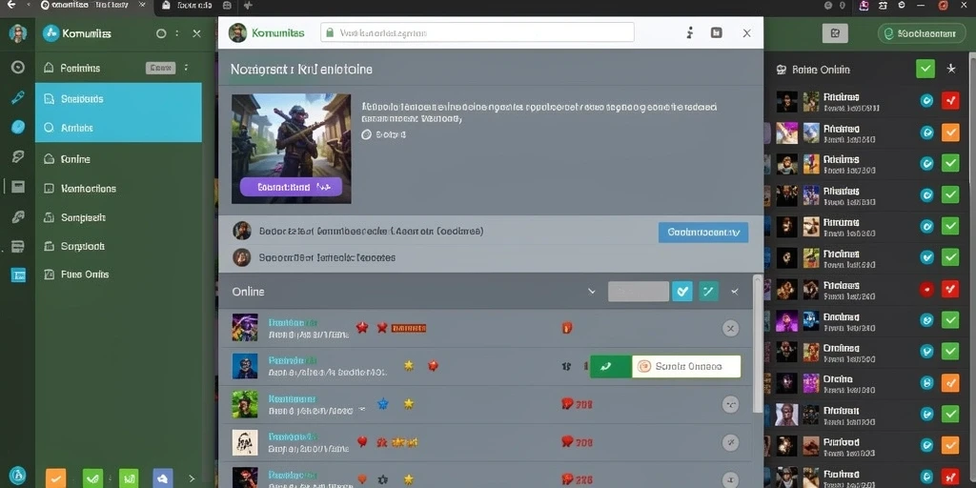Image resolution: width=976 pixels, height=488 pixels.
Task: Toggle the green checkbox in third right-panel row
Action: click(x=950, y=163)
